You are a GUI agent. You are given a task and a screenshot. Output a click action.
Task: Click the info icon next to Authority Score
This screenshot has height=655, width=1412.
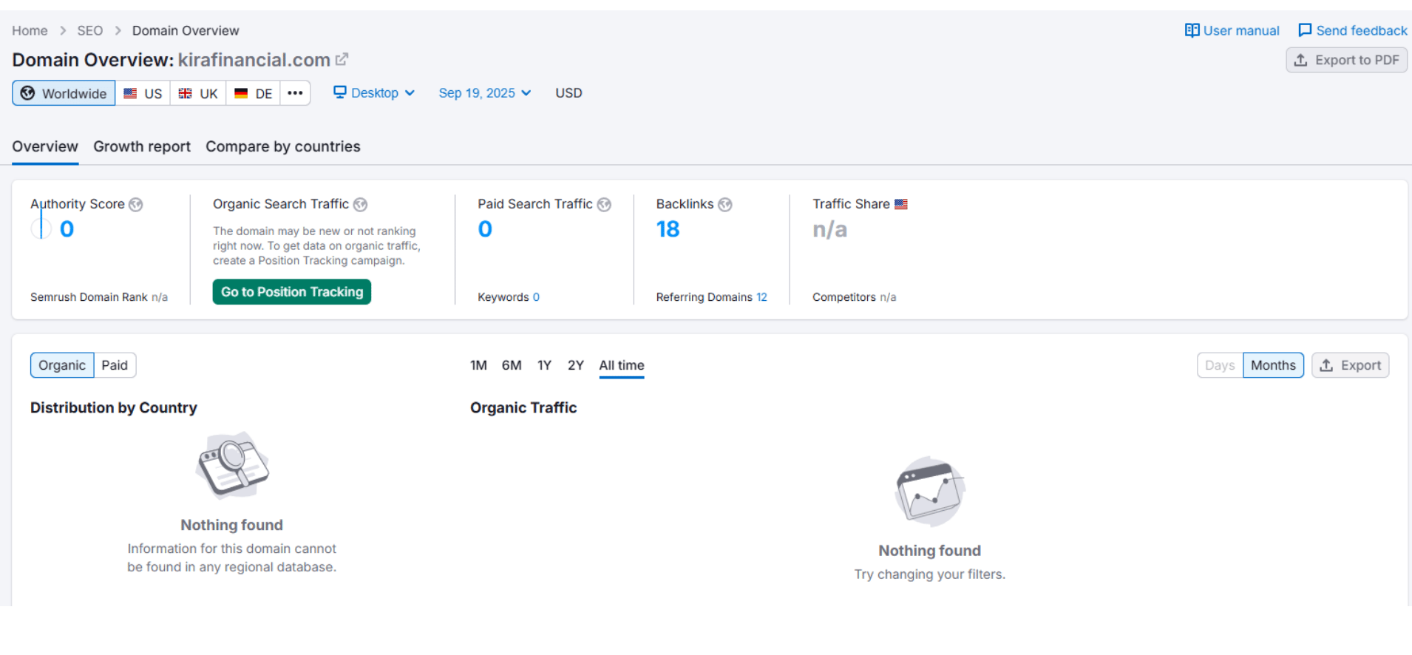coord(136,205)
